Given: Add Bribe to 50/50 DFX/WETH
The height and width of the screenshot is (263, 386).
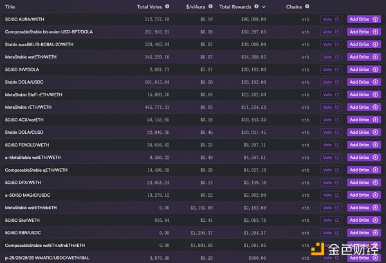Looking at the screenshot, I should [364, 183].
